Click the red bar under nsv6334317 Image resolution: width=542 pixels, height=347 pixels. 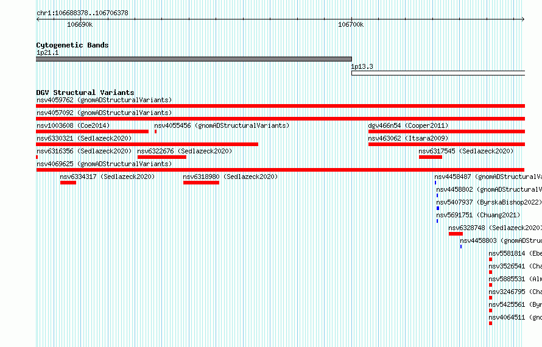pos(68,183)
